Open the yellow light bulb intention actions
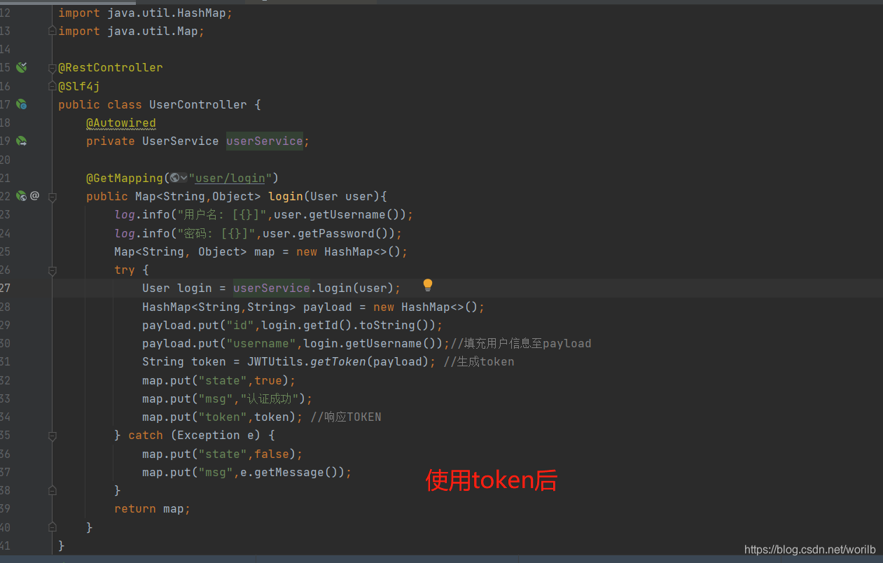 click(428, 285)
